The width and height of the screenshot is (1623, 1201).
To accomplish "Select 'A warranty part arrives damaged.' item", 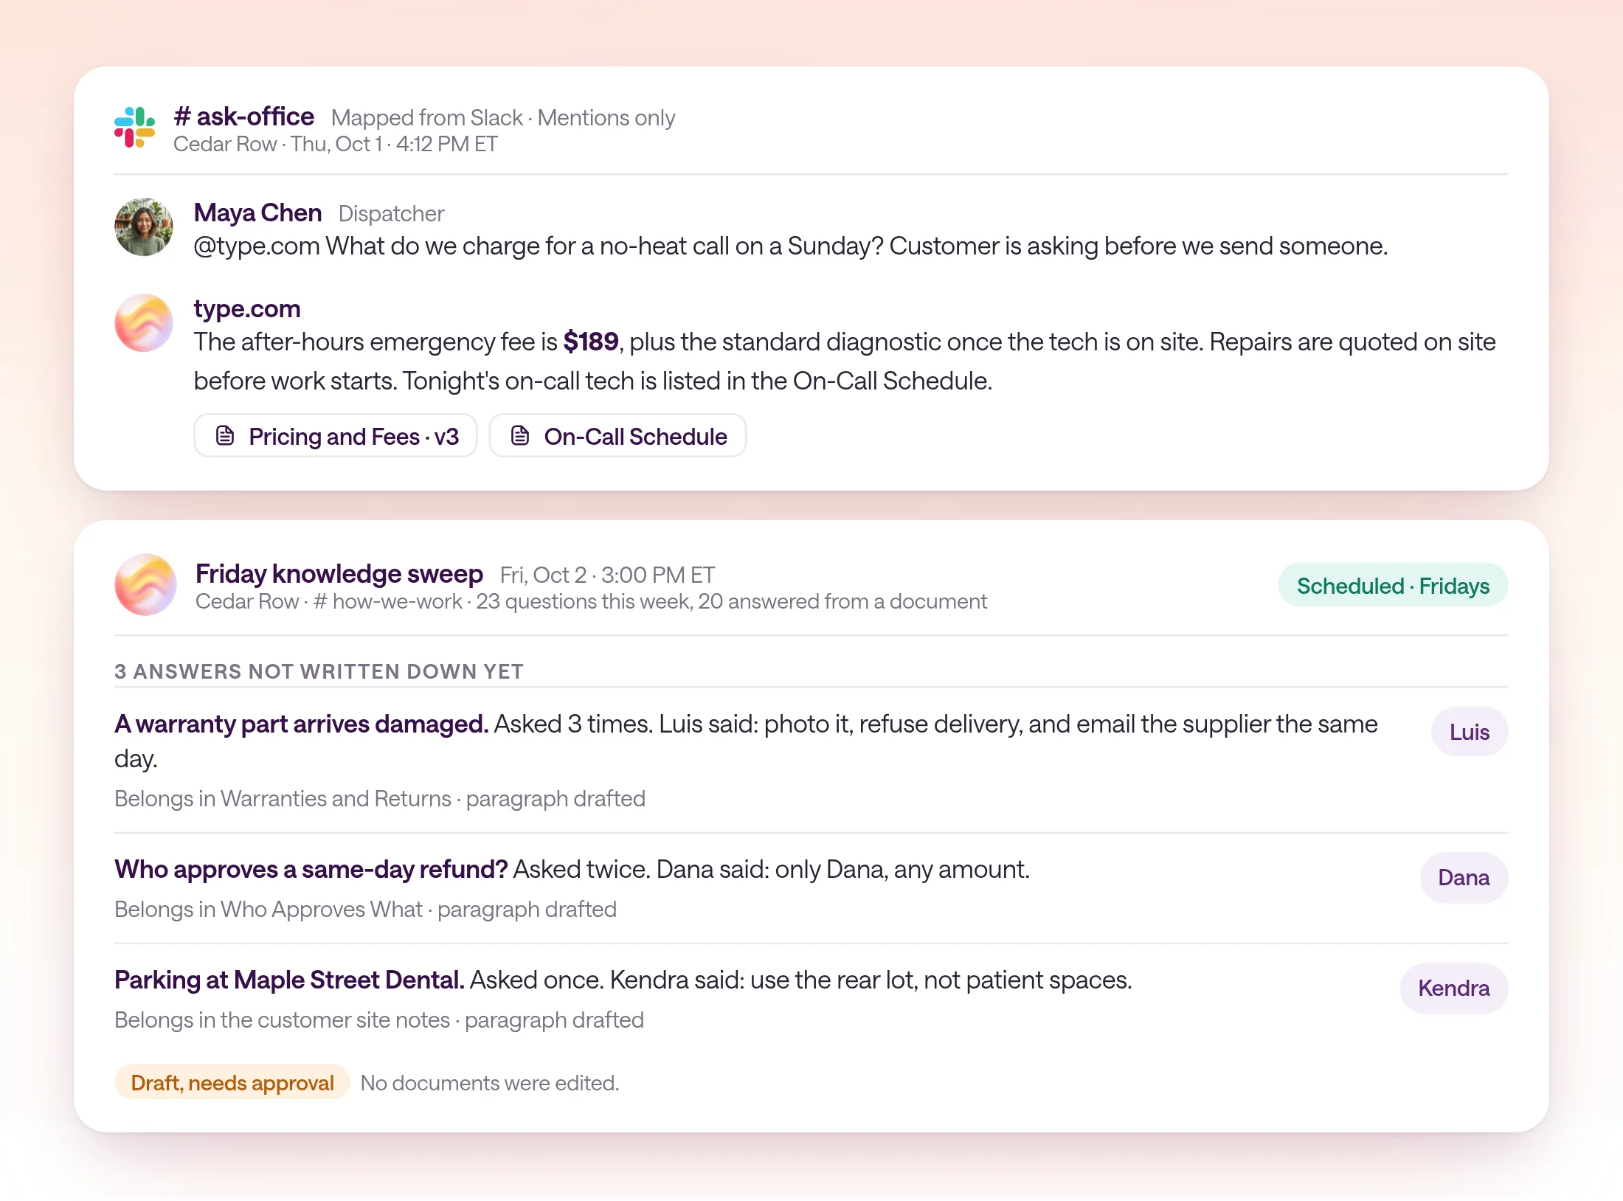I will coord(302,724).
